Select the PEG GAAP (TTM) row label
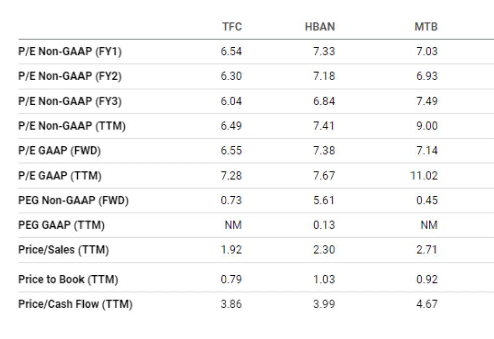The image size is (494, 339). [x=61, y=225]
